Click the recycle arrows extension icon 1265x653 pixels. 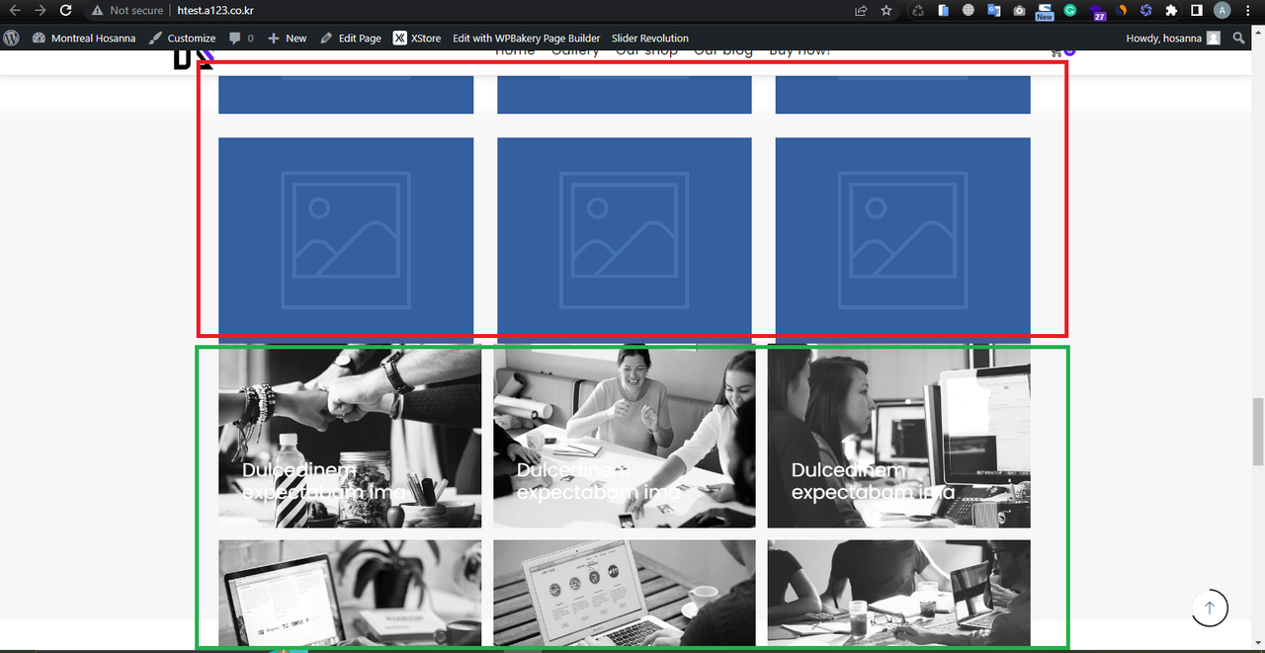click(x=918, y=10)
